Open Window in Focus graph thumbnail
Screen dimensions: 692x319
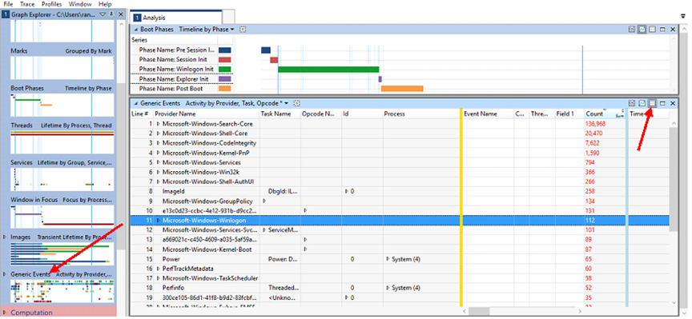click(x=62, y=217)
